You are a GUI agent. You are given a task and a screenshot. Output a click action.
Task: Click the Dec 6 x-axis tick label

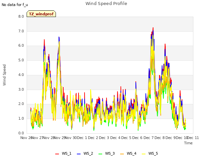[137, 138]
